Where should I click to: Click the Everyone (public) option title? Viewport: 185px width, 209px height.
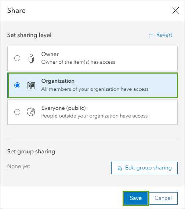coord(64,108)
